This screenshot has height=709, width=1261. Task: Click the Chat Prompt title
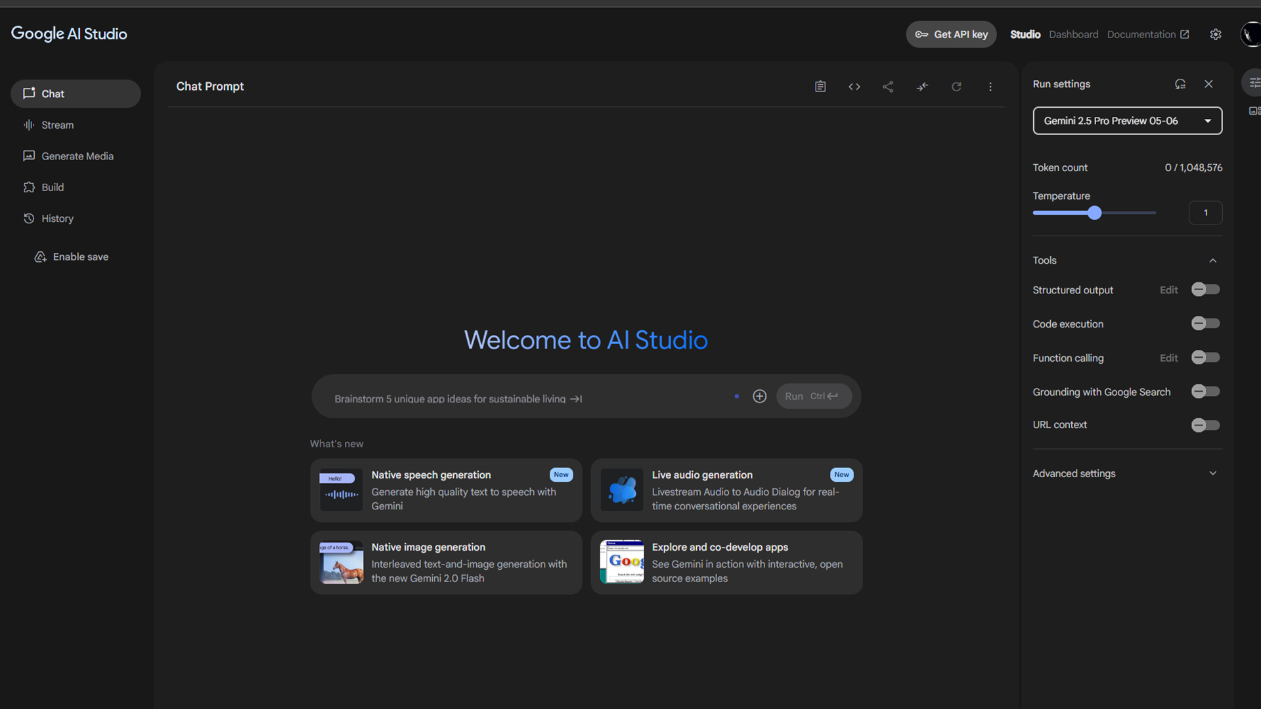tap(210, 87)
